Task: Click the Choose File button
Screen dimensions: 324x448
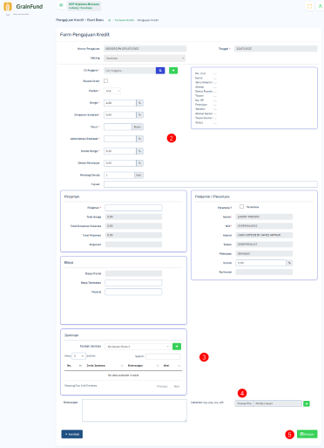Action: click(x=244, y=403)
